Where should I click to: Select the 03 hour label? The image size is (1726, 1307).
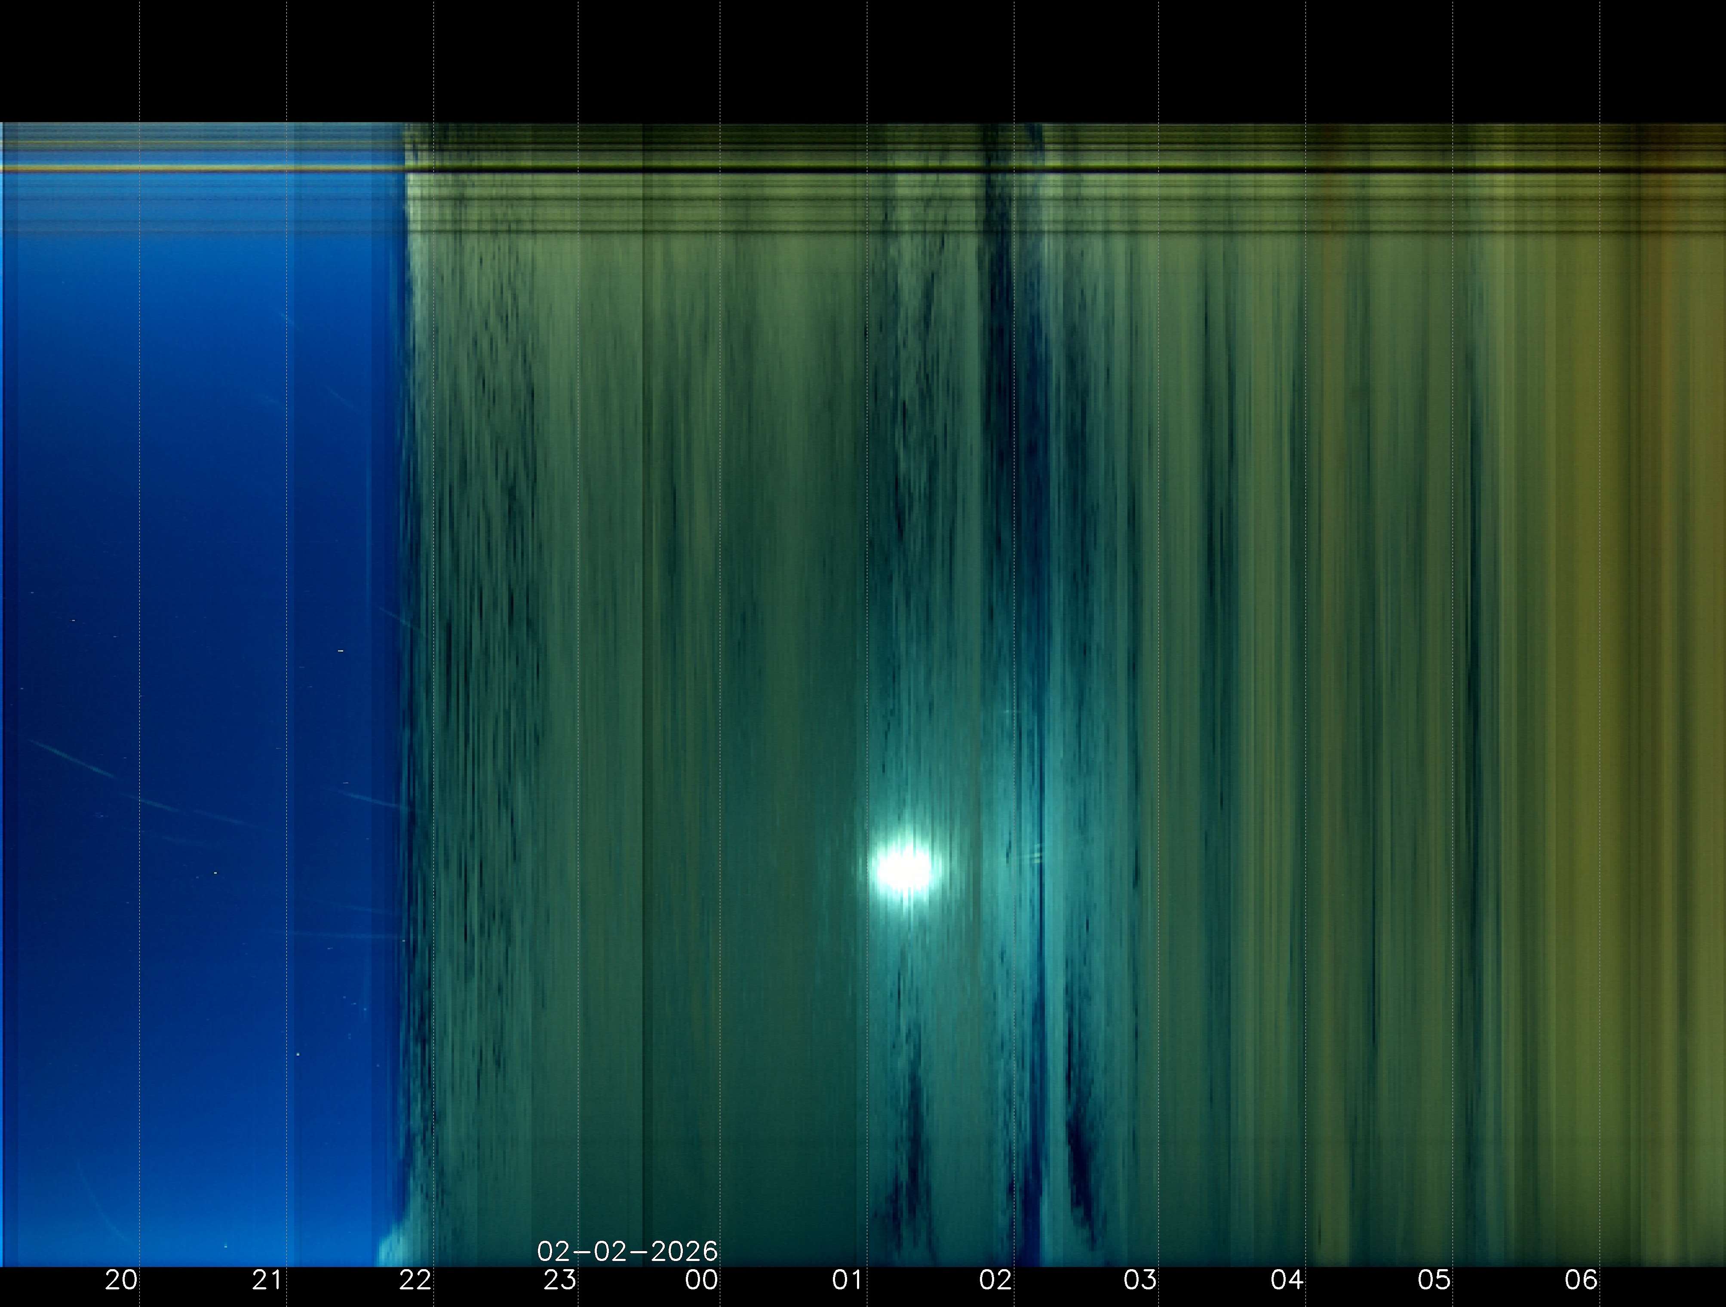point(1140,1280)
